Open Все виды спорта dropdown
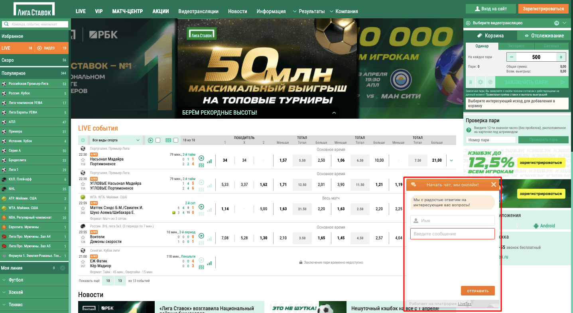Screen dimensions: 573x313 click(116, 140)
